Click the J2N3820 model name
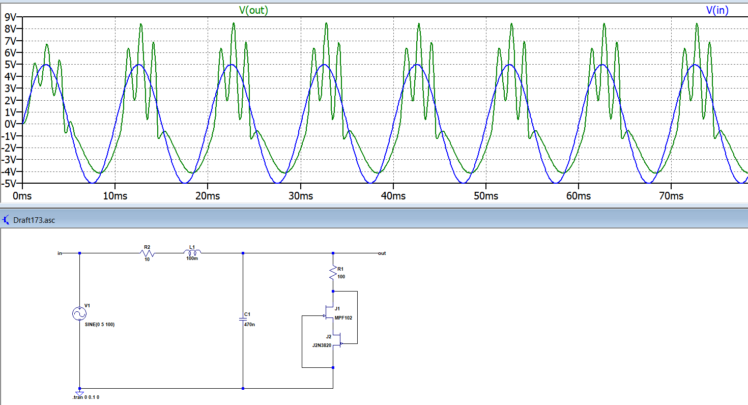The image size is (748, 405). click(322, 345)
